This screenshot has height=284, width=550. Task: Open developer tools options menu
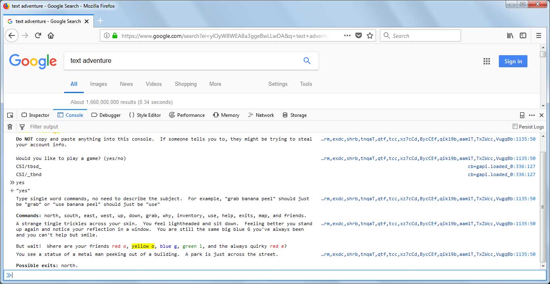pos(532,115)
